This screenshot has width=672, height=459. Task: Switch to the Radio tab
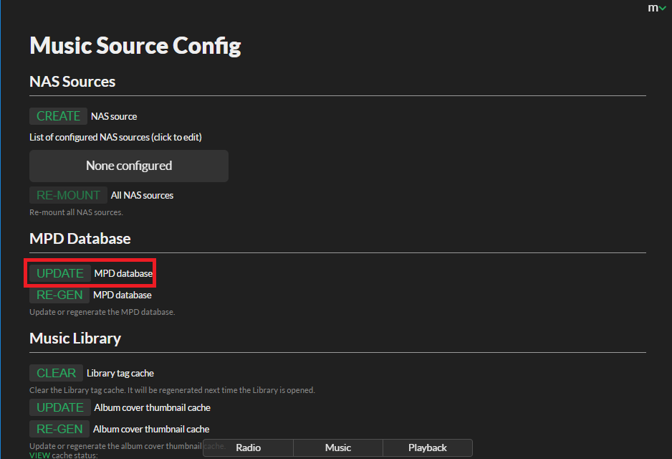pos(248,448)
